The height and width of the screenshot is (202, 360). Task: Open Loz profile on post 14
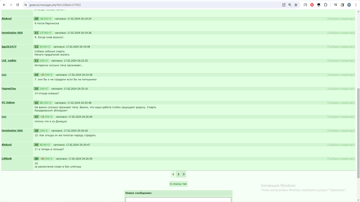pos(4,75)
